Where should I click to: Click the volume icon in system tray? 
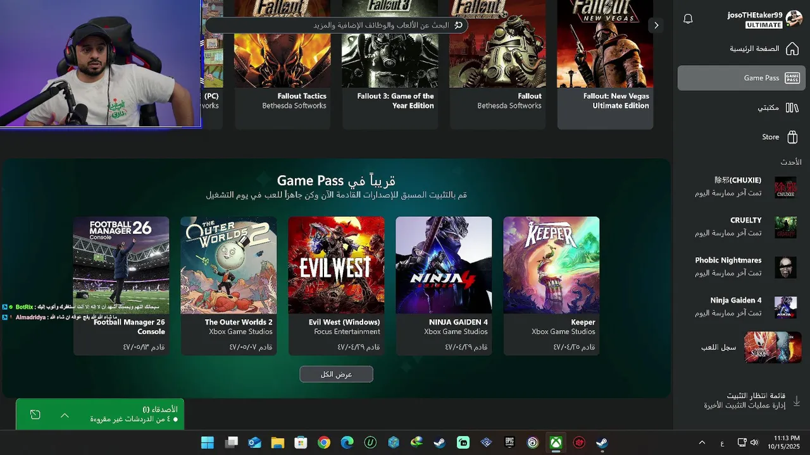[x=754, y=442]
